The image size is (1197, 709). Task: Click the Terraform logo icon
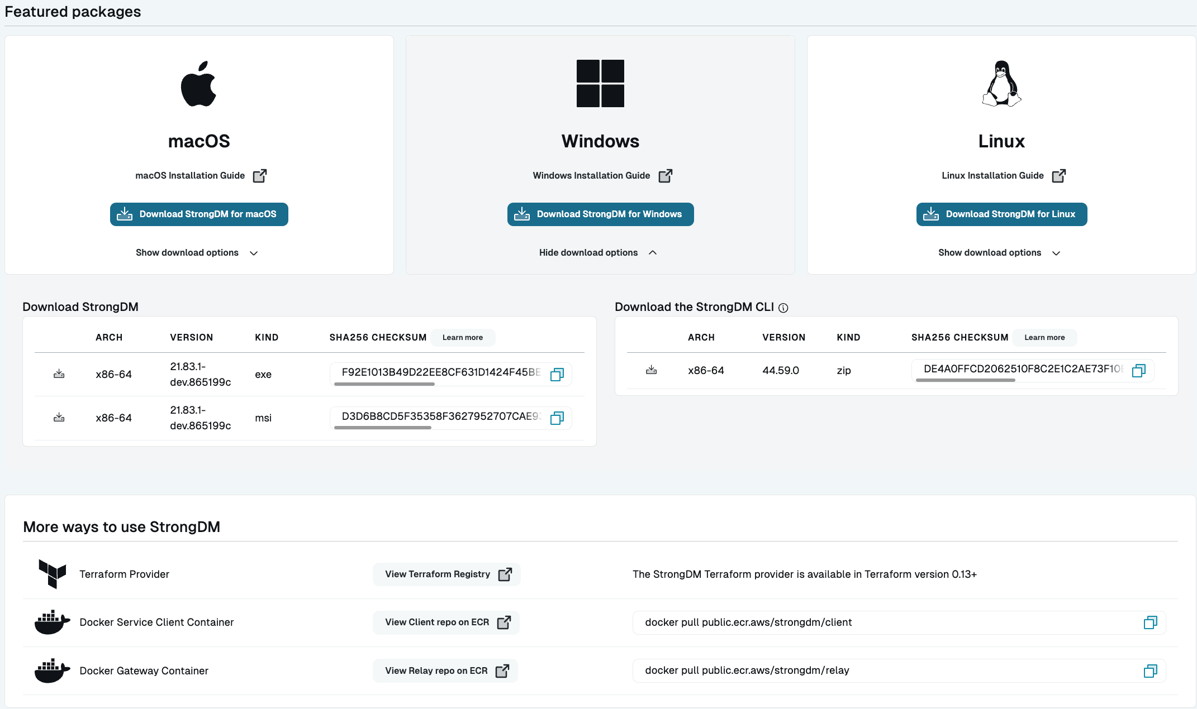[x=53, y=574]
